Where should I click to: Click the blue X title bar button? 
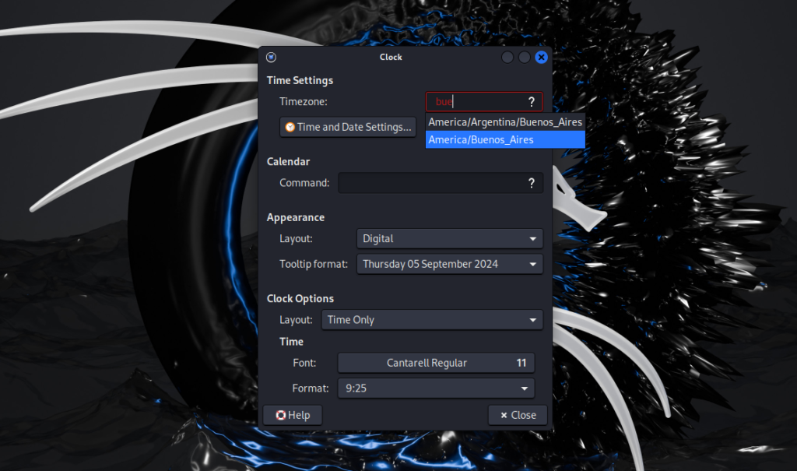[542, 57]
